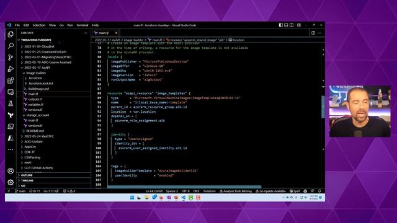Open the Help menu
The image size is (397, 223).
pyautogui.click(x=95, y=25)
